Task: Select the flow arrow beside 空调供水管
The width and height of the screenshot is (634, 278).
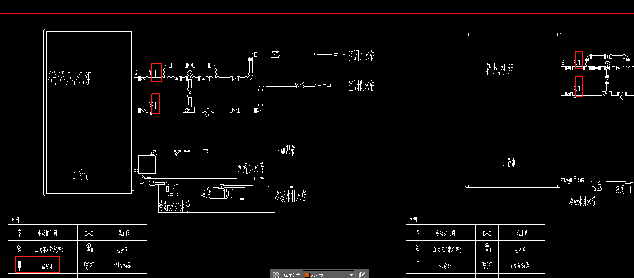Action: tap(331, 85)
